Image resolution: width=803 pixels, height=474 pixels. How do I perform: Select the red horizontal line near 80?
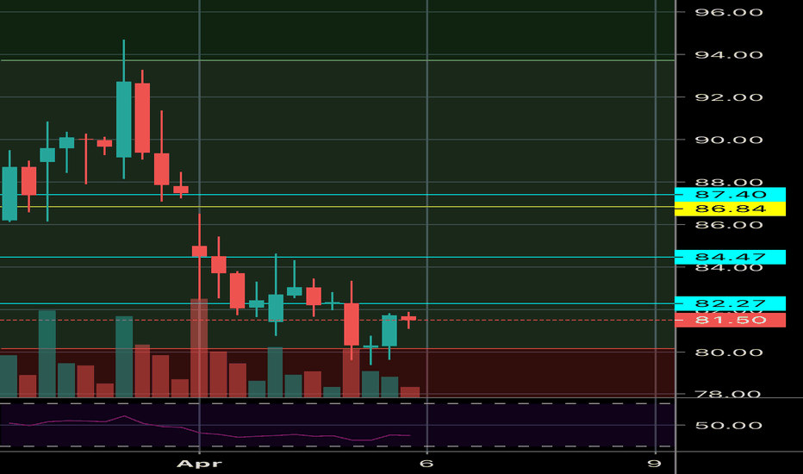(x=338, y=349)
